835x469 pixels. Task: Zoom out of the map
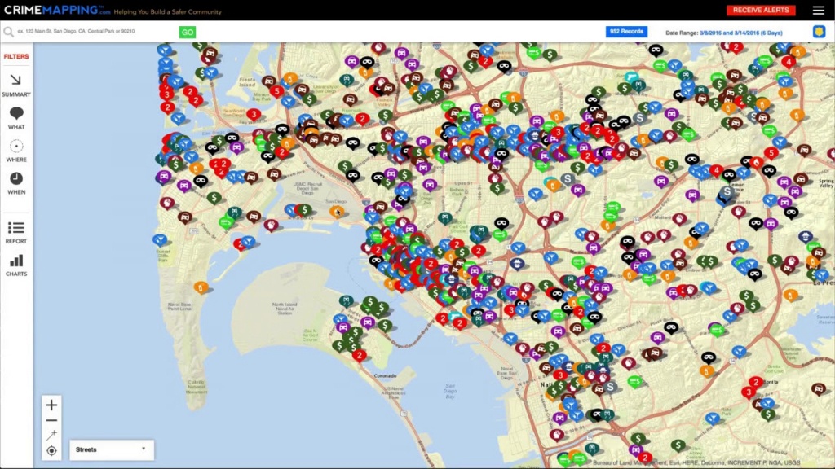pos(51,420)
